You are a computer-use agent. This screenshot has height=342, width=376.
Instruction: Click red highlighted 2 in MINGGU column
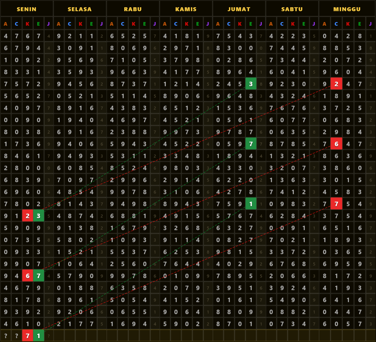336,84
